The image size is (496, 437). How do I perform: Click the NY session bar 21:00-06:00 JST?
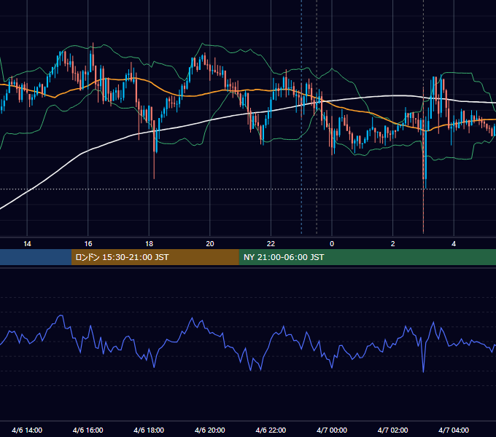pyautogui.click(x=367, y=257)
